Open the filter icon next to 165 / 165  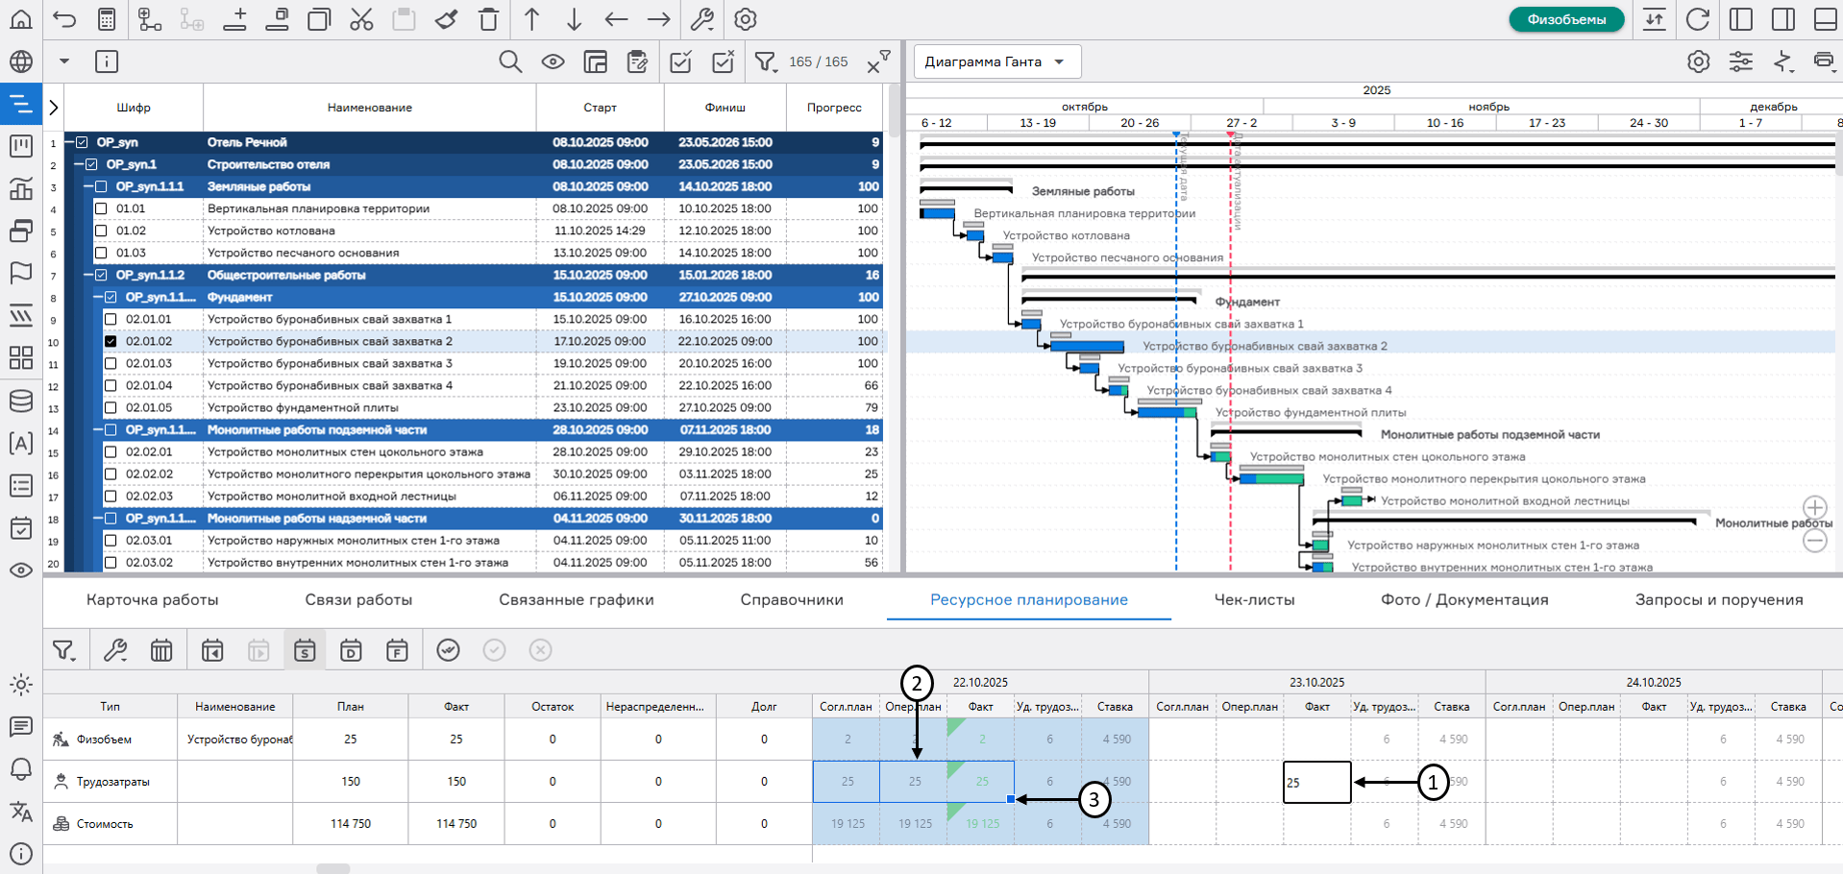pyautogui.click(x=765, y=62)
